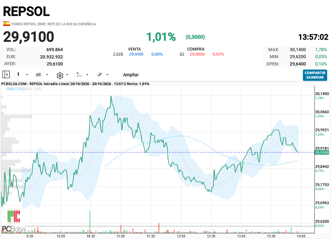Open chart settings gear icon
Viewport: 331px width, 239px height.
pos(60,75)
